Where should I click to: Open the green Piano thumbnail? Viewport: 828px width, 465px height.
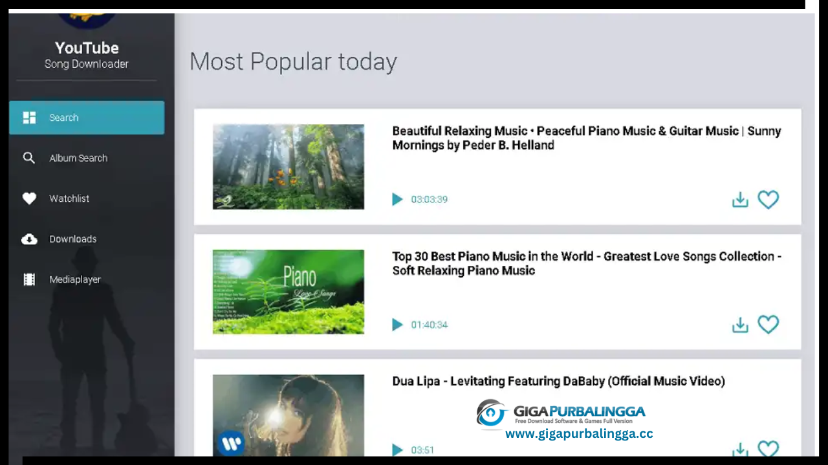pyautogui.click(x=289, y=292)
